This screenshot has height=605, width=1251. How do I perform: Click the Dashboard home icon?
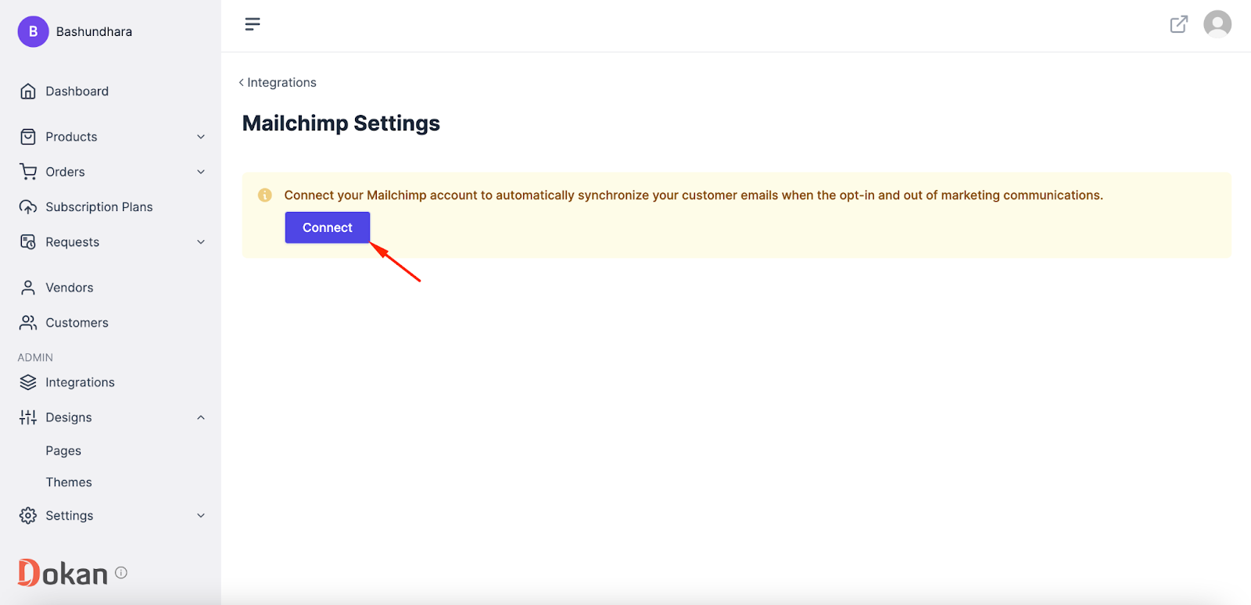pyautogui.click(x=28, y=91)
